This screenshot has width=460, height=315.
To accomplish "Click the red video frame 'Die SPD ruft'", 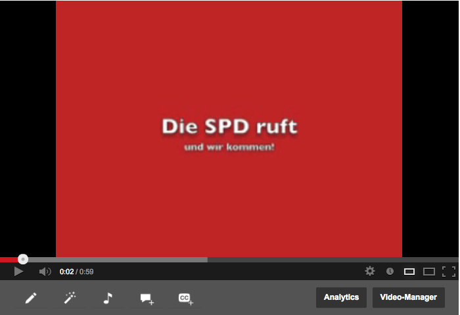I will pyautogui.click(x=229, y=129).
